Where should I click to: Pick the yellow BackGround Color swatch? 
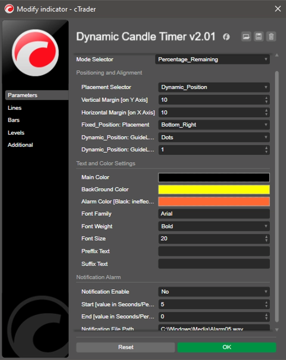pyautogui.click(x=214, y=190)
